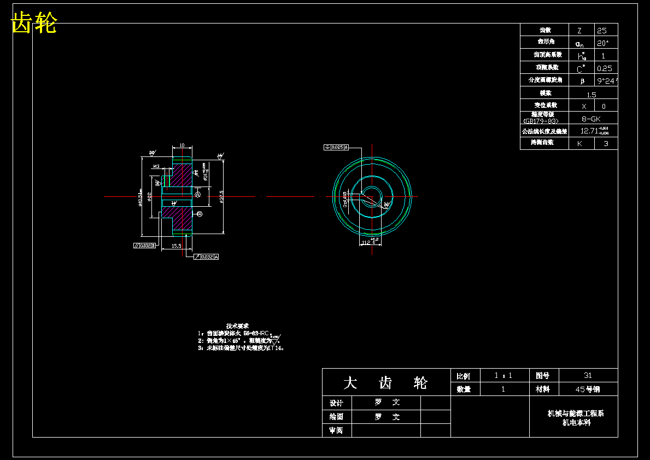Screen dimensions: 650x460
Task: Select the scale value 1:1
Action: (503, 375)
